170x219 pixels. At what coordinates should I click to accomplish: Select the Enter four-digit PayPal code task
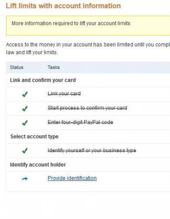(80, 122)
